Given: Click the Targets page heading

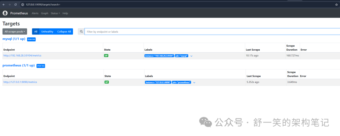Looking at the screenshot, I should point(11,24).
